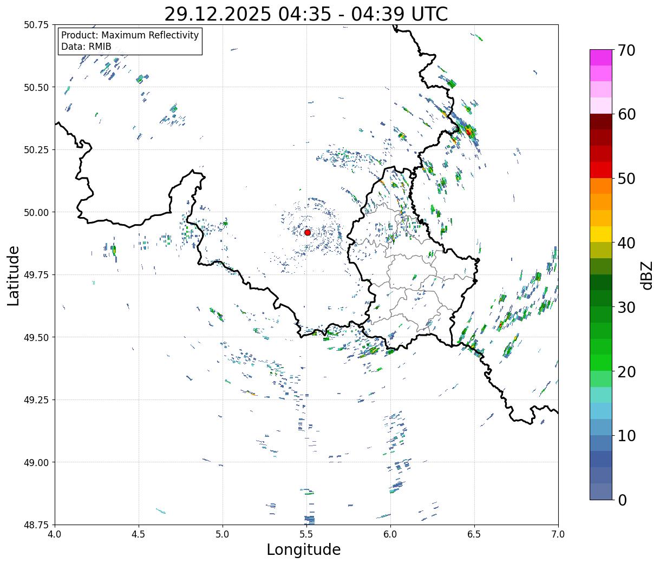The width and height of the screenshot is (660, 563).
Task: Click the 'Product: Maximum Reflectivity' legend text
Action: coord(130,35)
